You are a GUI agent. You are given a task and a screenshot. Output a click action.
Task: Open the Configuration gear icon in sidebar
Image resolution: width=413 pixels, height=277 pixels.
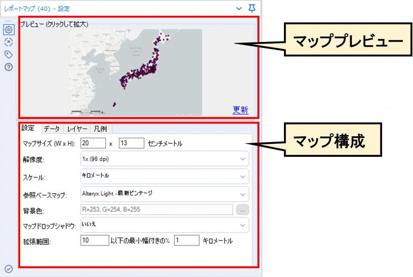[9, 29]
